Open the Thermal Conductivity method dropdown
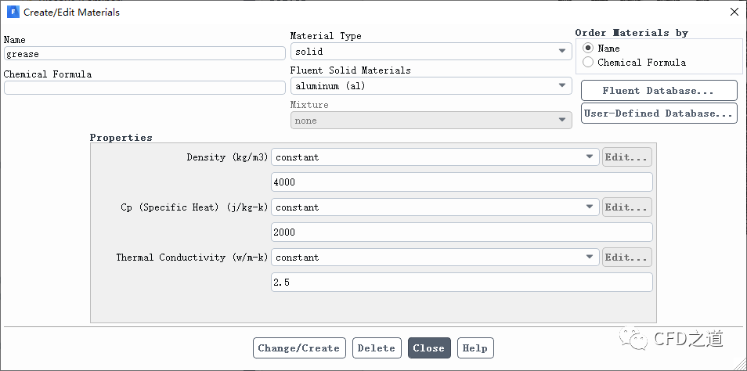 click(x=435, y=258)
